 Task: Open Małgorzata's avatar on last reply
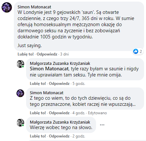coord(20,123)
